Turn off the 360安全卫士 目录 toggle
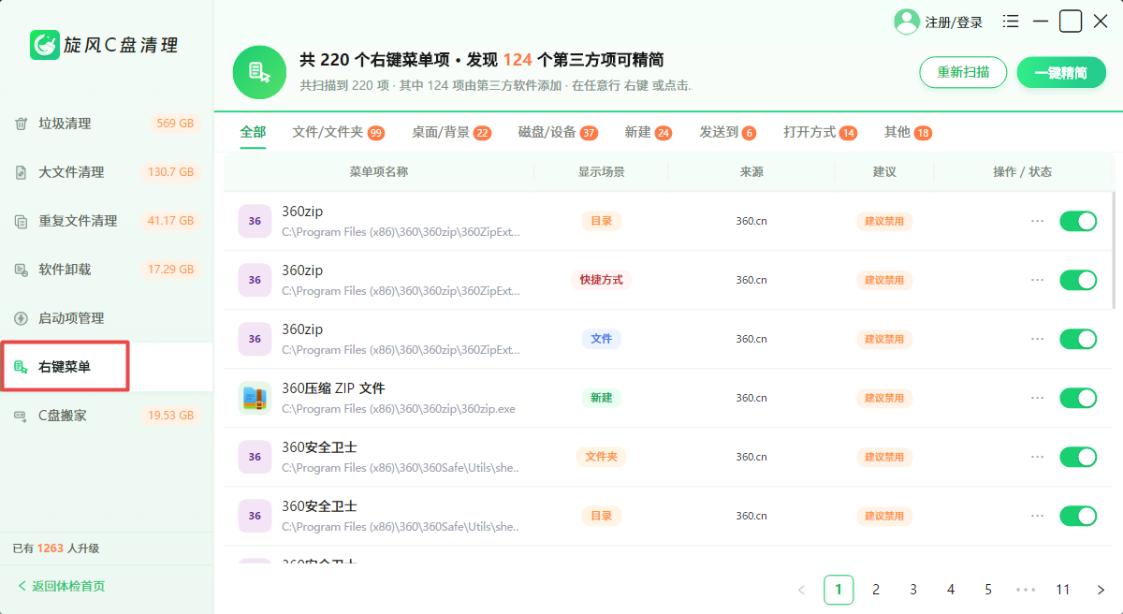Screen dimensions: 1123x614 (1078, 516)
